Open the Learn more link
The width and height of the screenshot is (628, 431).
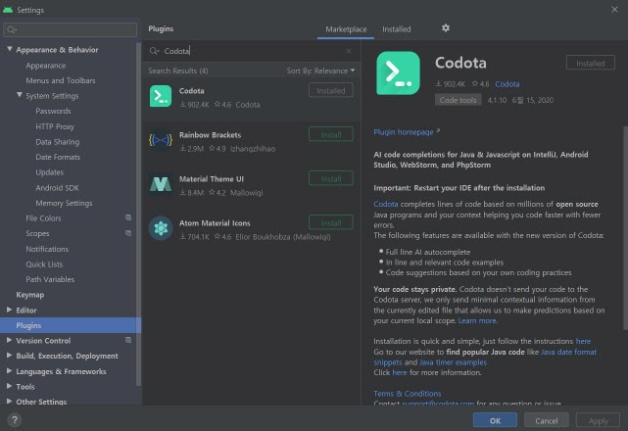(477, 320)
